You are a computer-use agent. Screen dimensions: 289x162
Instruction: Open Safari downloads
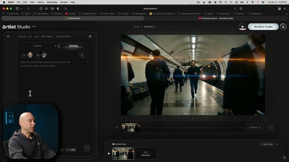[x=241, y=9]
